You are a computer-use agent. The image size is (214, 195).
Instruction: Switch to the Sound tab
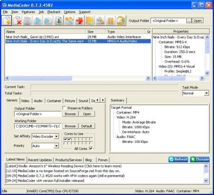point(83,101)
